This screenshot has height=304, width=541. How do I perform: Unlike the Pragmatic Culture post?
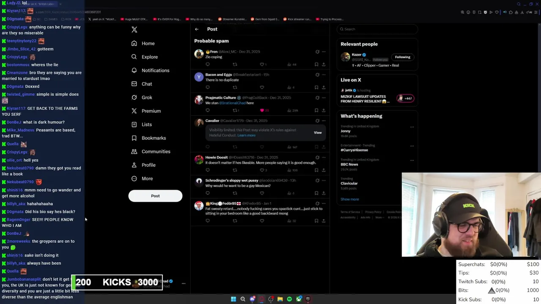click(x=262, y=110)
